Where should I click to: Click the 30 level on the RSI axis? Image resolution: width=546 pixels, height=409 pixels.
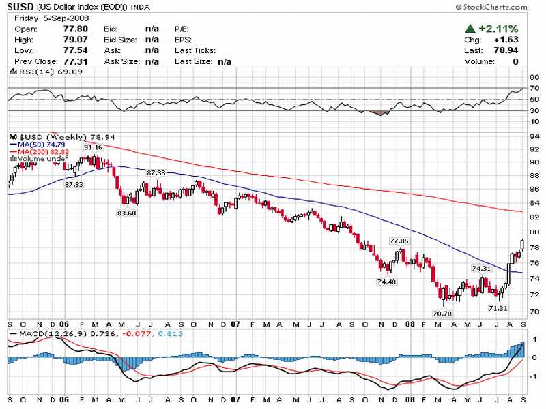(534, 111)
